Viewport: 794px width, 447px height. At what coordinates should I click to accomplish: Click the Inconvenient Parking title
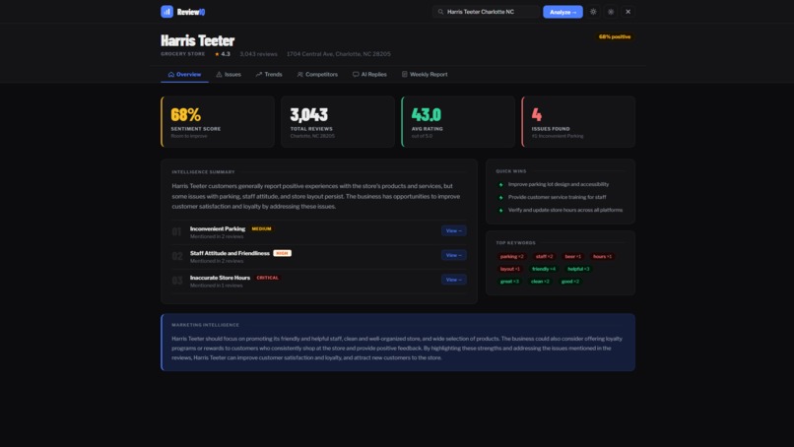tap(218, 228)
